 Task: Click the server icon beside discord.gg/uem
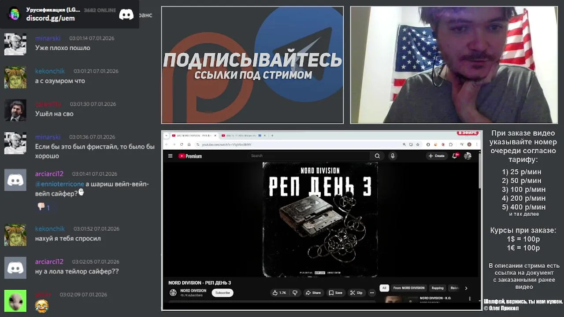(x=14, y=14)
